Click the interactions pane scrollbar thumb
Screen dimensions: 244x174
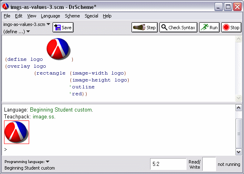point(239,133)
